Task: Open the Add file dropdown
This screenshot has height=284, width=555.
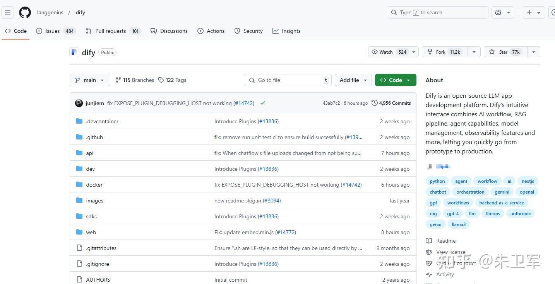Action: (353, 80)
